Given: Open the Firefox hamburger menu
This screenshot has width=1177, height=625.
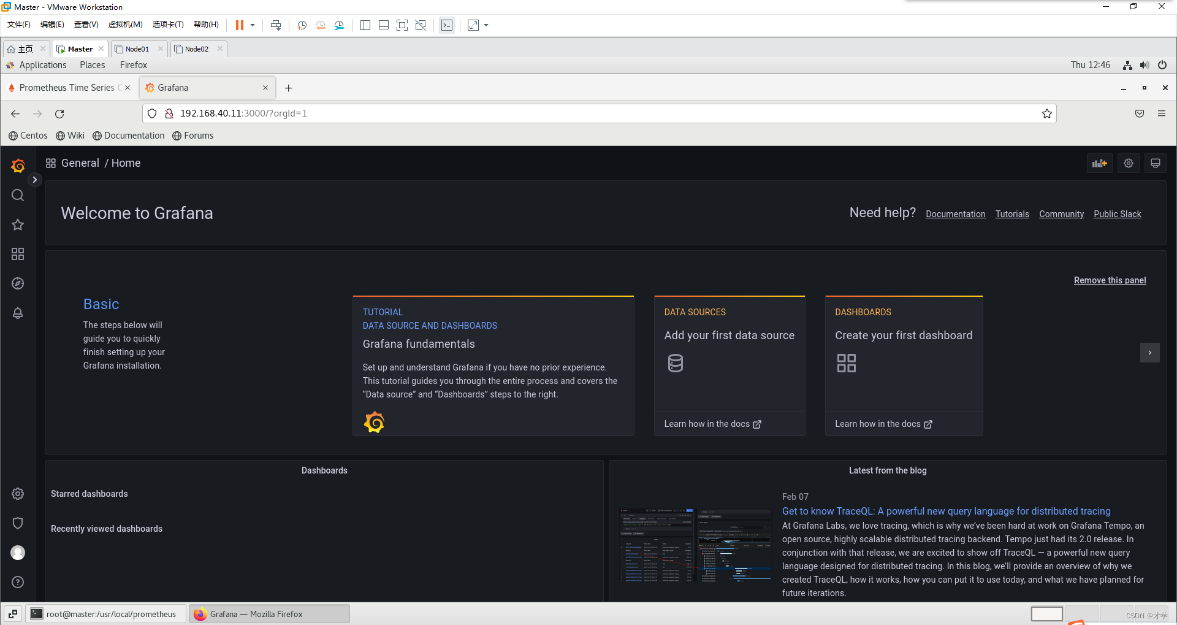Looking at the screenshot, I should coord(1162,113).
